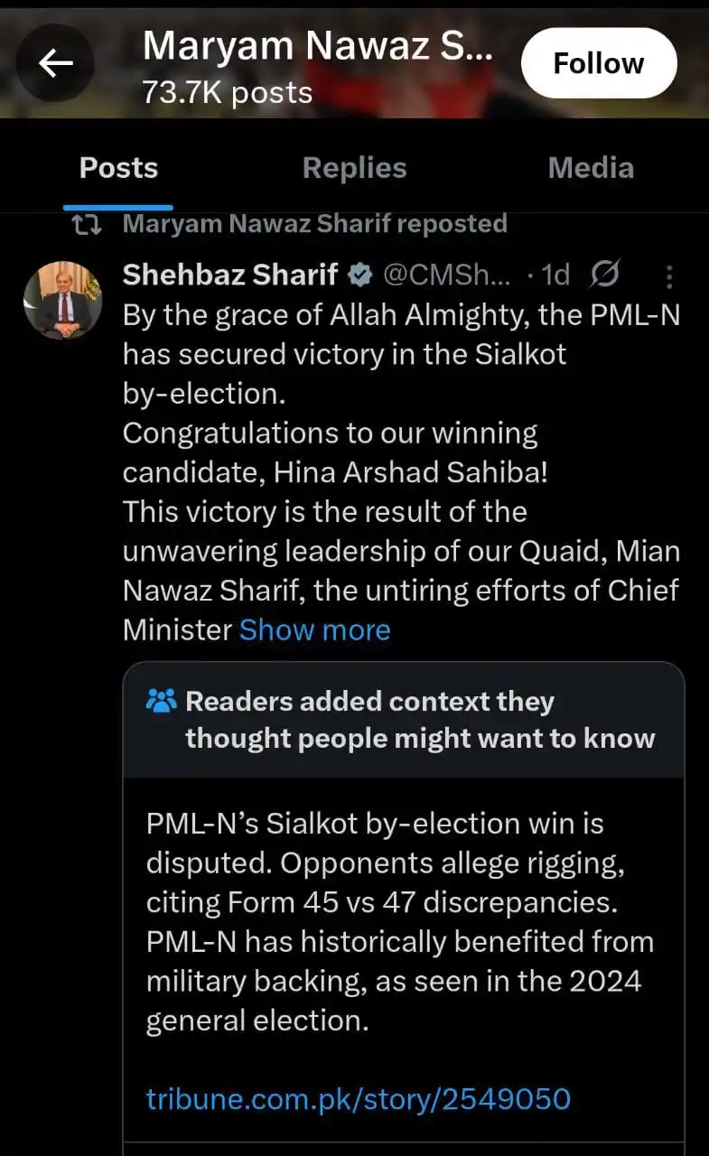
Task: Tap the Maryam Nawaz S... profile title
Action: click(318, 45)
